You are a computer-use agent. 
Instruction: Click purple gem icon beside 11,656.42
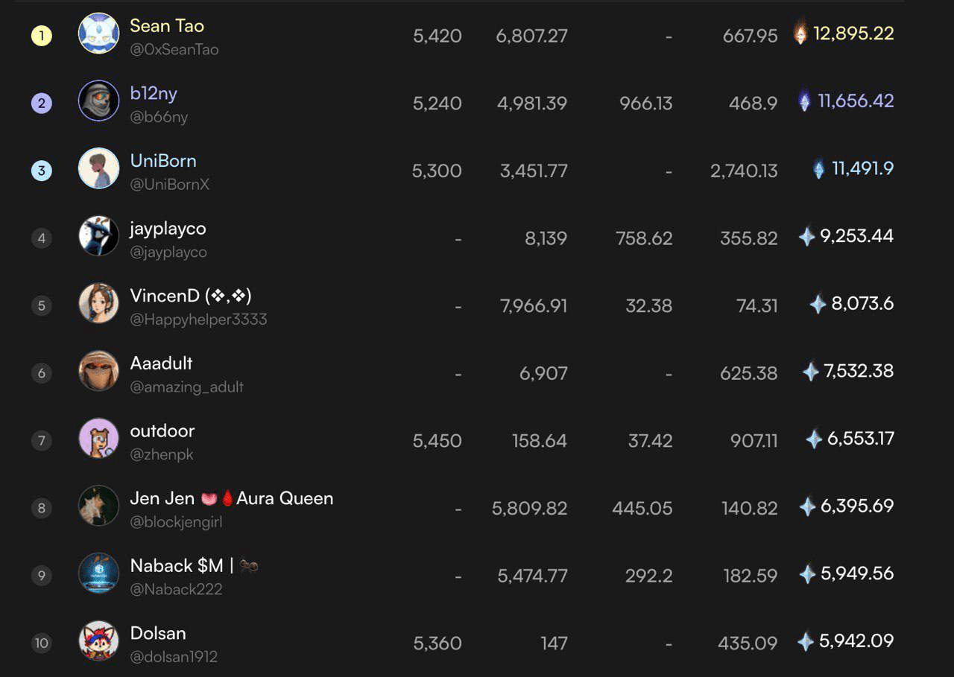pos(804,101)
